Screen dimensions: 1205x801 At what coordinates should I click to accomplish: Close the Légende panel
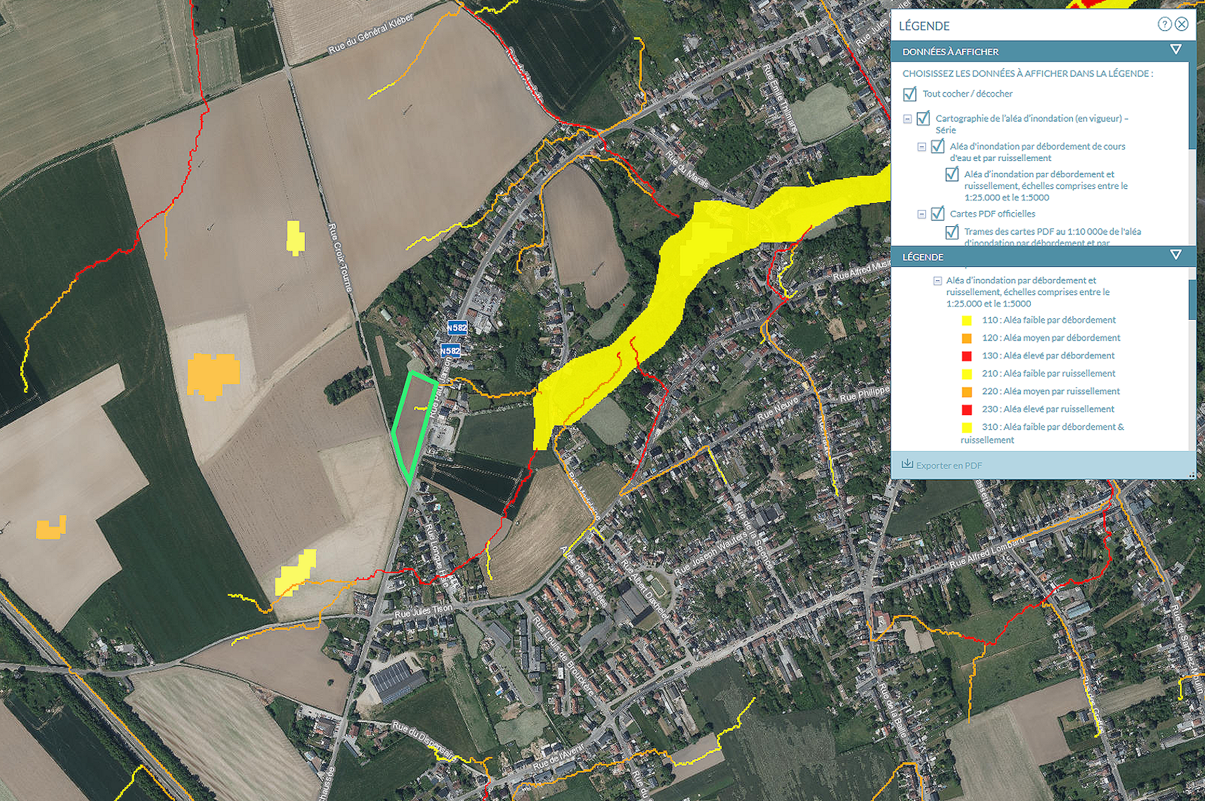(x=1182, y=25)
